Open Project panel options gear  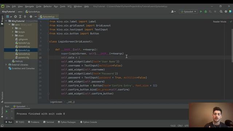click(31, 17)
